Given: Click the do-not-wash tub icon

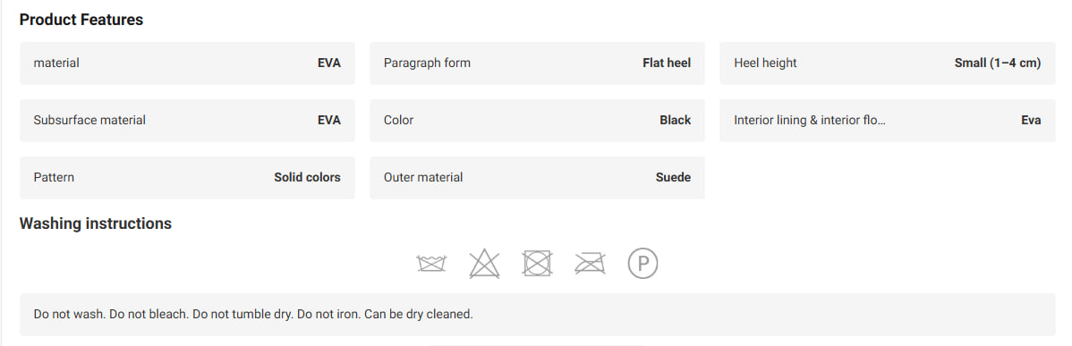Looking at the screenshot, I should coord(431,264).
